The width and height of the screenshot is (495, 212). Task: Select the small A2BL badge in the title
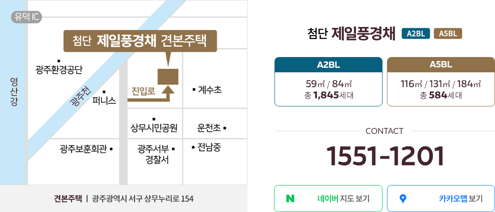click(416, 34)
